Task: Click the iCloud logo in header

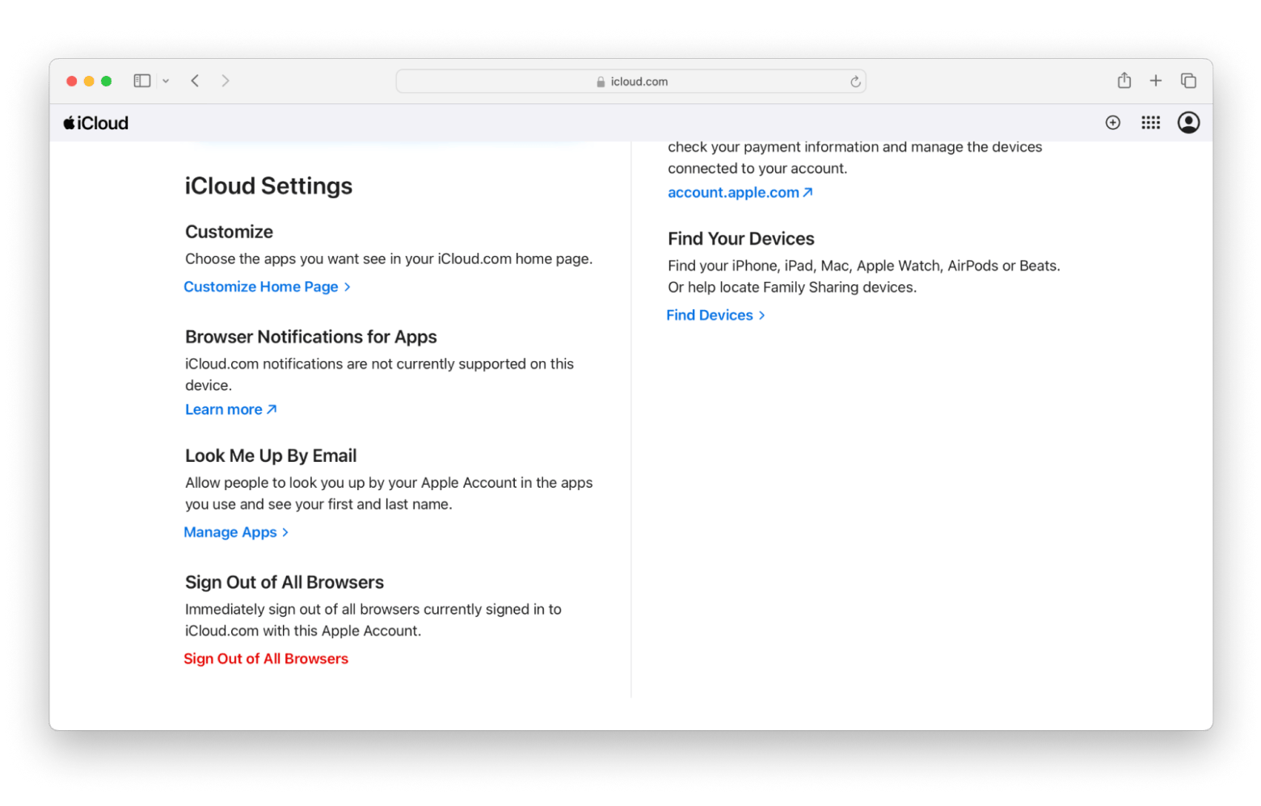Action: (96, 123)
